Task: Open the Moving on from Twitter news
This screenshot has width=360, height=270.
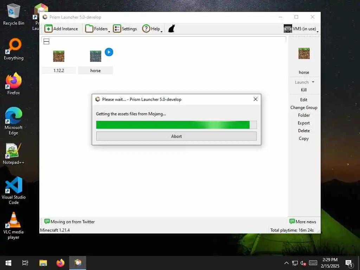Action: [70, 221]
